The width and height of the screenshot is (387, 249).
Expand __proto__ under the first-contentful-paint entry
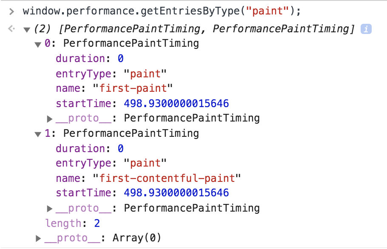(x=50, y=209)
